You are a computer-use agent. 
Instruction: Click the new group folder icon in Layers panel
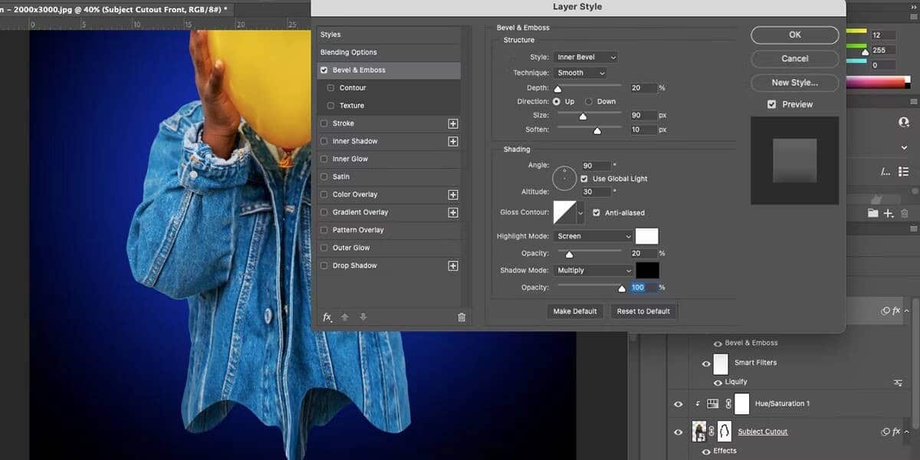872,213
